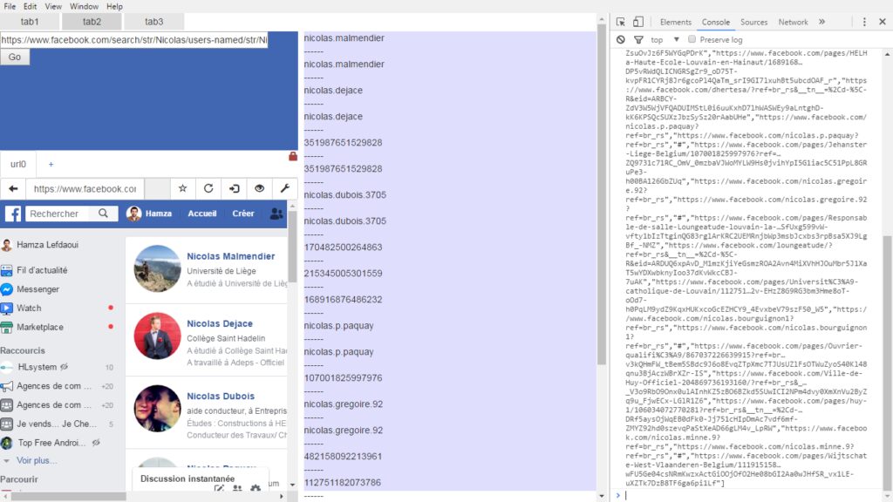This screenshot has height=502, width=893.
Task: Open the wrench tools icon
Action: point(285,188)
